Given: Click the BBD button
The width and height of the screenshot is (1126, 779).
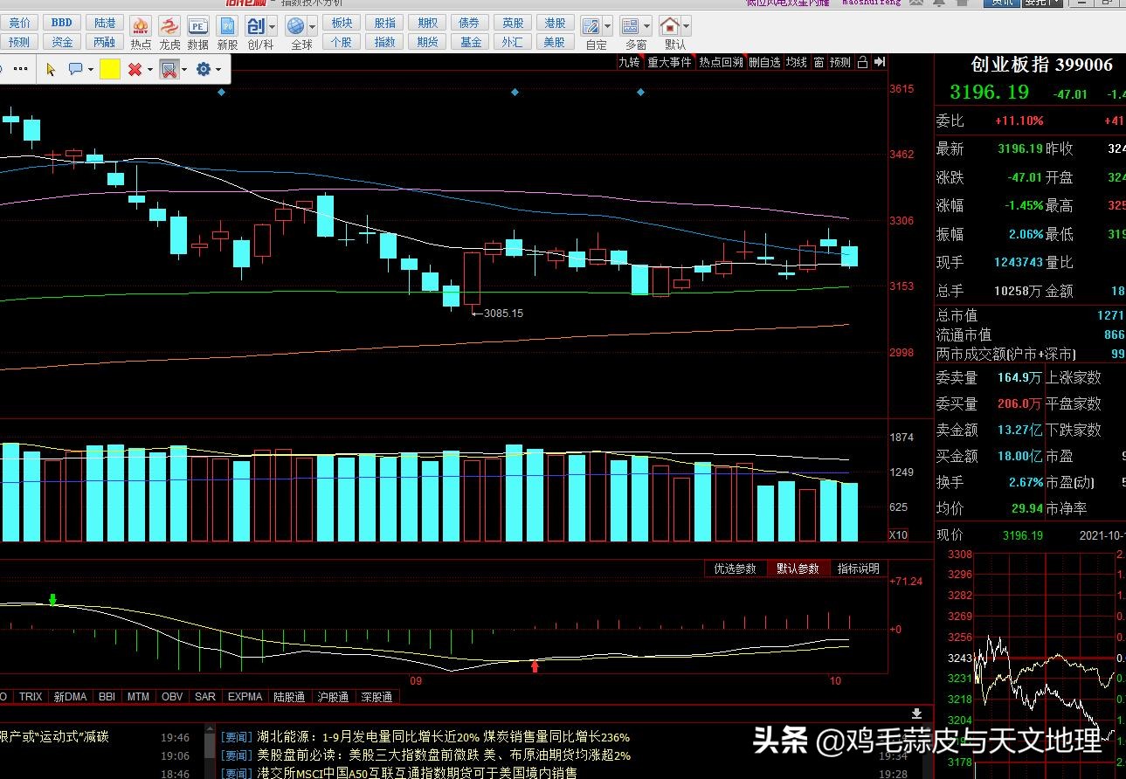Looking at the screenshot, I should [x=62, y=23].
